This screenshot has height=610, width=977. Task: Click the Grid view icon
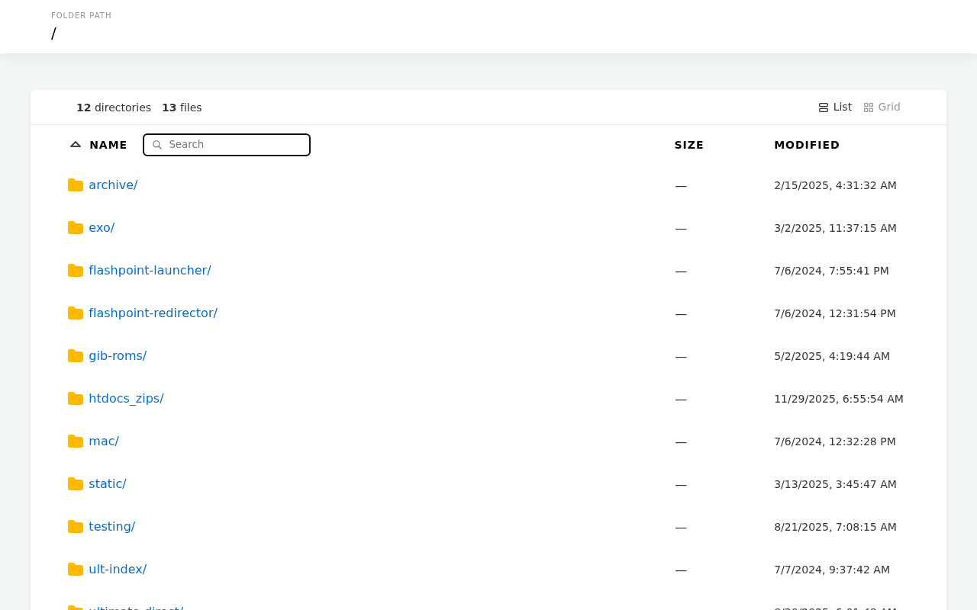click(x=869, y=108)
